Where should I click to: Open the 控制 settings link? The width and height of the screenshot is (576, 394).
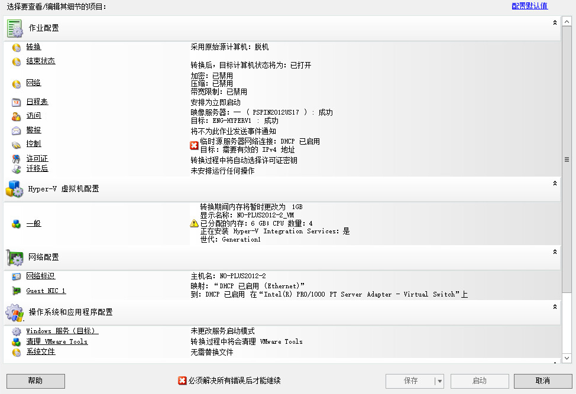pos(34,144)
